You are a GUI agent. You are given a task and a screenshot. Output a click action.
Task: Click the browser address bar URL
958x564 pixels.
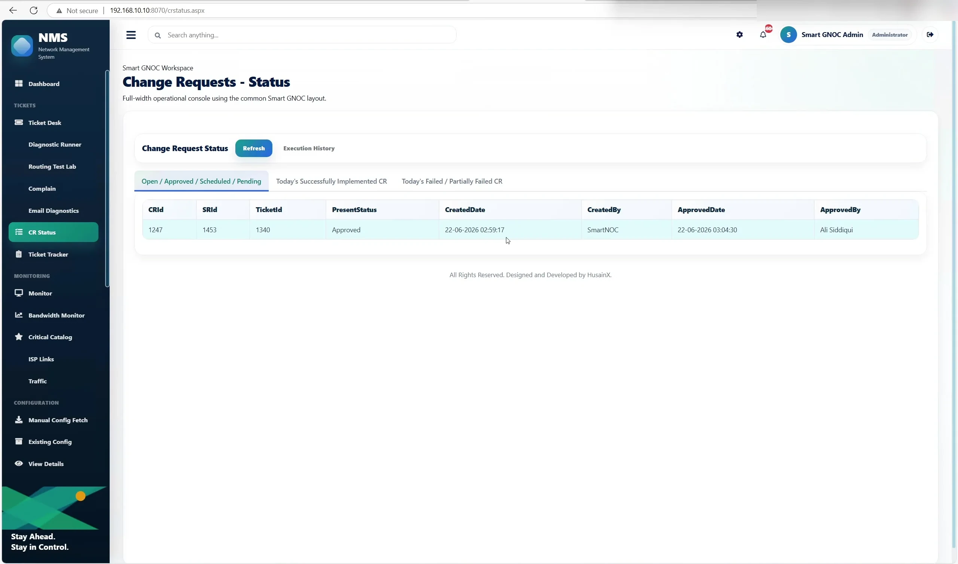tap(157, 10)
